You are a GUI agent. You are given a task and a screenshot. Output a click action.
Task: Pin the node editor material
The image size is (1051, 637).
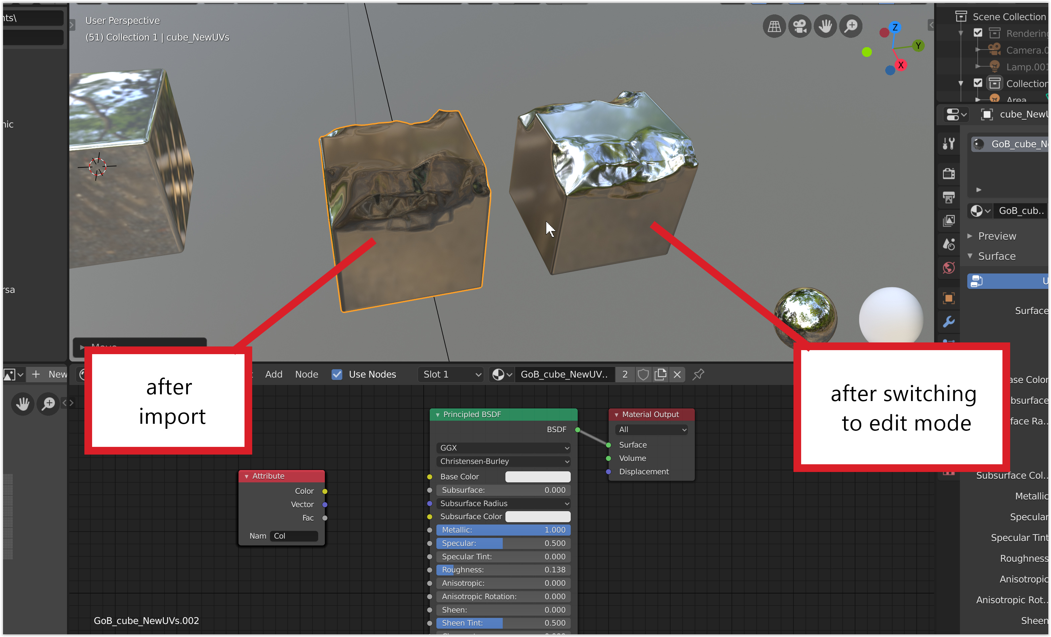(698, 374)
